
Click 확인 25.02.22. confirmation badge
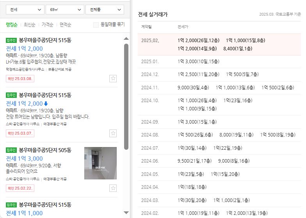[20, 188]
